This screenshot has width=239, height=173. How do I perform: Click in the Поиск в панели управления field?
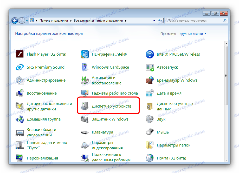tap(194, 21)
